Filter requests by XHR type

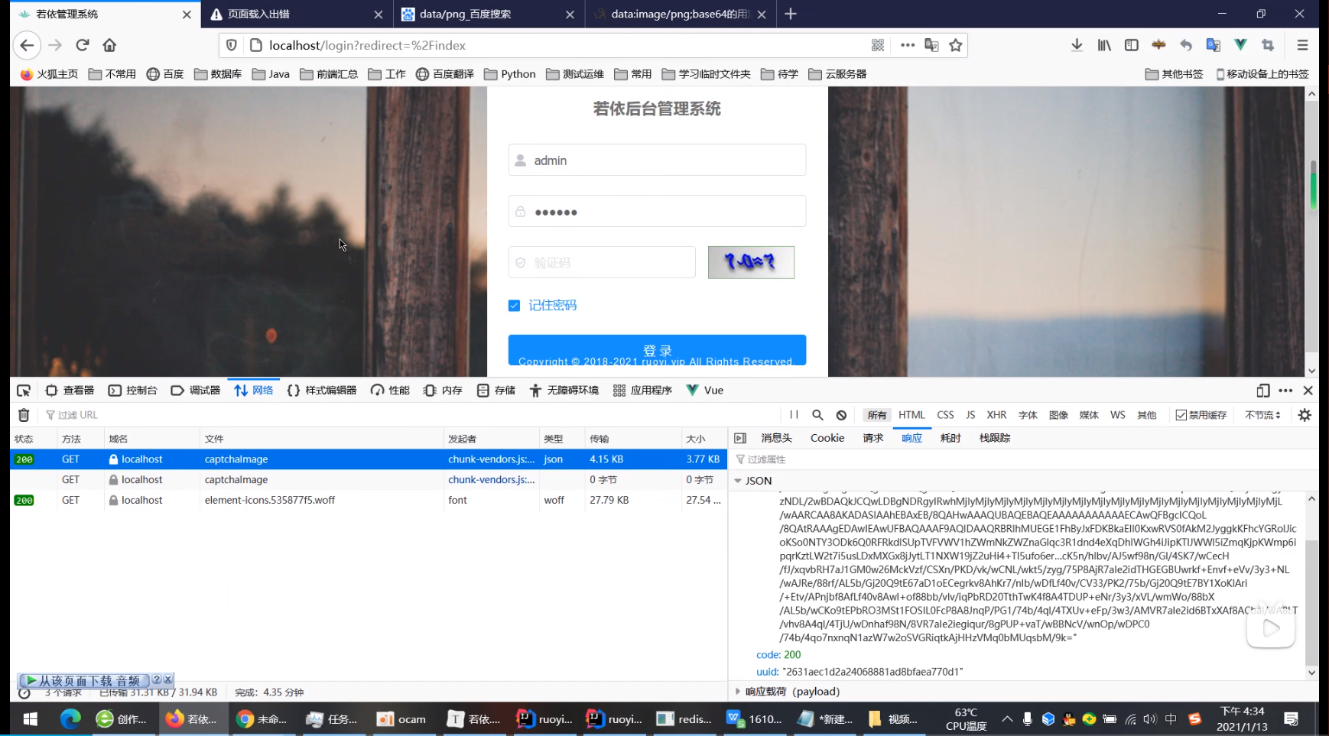996,415
